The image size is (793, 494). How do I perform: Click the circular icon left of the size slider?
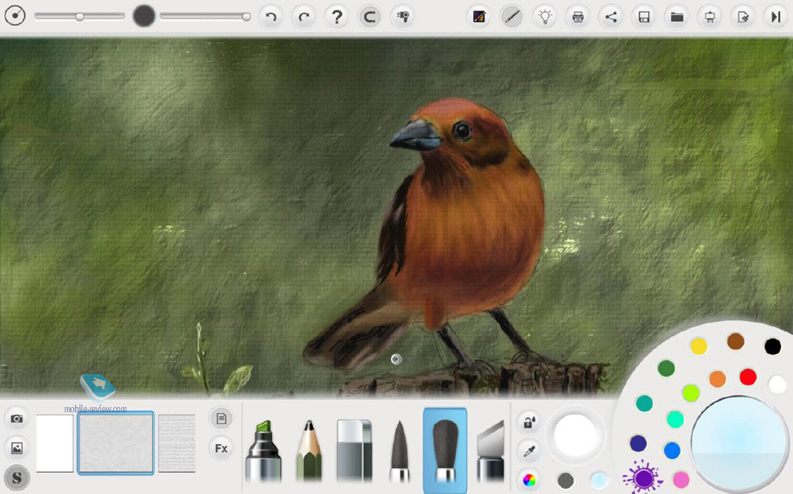15,16
